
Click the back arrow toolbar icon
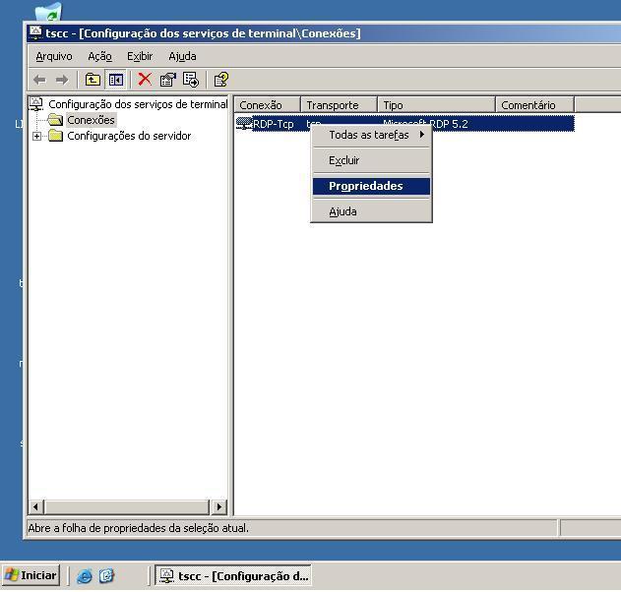[x=39, y=80]
